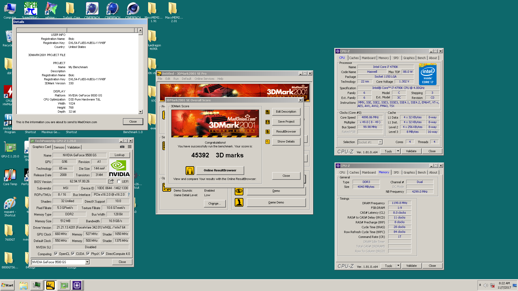This screenshot has width=518, height=291.
Task: Click Details window scrollbar down arrow
Action: (x=140, y=112)
